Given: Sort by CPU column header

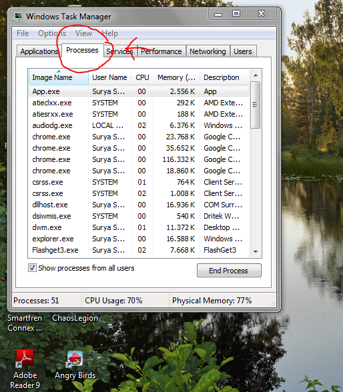Looking at the screenshot, I should 142,77.
